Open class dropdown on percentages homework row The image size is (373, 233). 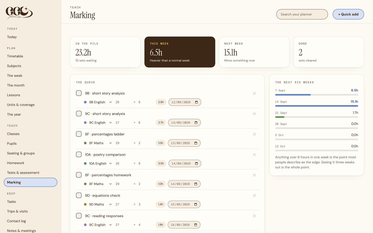pos(100,184)
